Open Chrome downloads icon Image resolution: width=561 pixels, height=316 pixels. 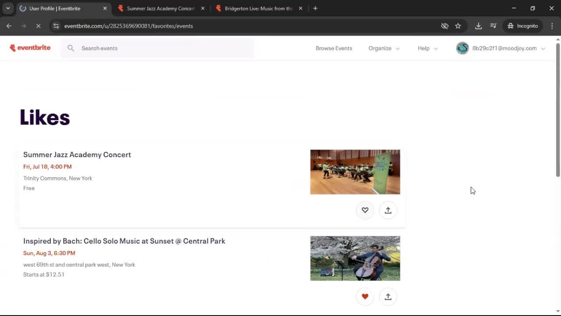[479, 26]
